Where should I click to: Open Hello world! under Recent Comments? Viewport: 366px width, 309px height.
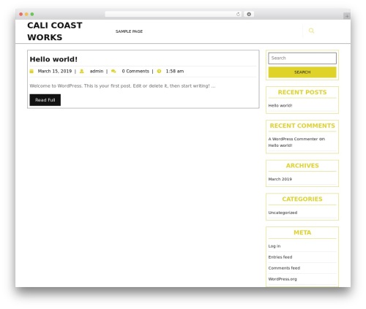(280, 145)
